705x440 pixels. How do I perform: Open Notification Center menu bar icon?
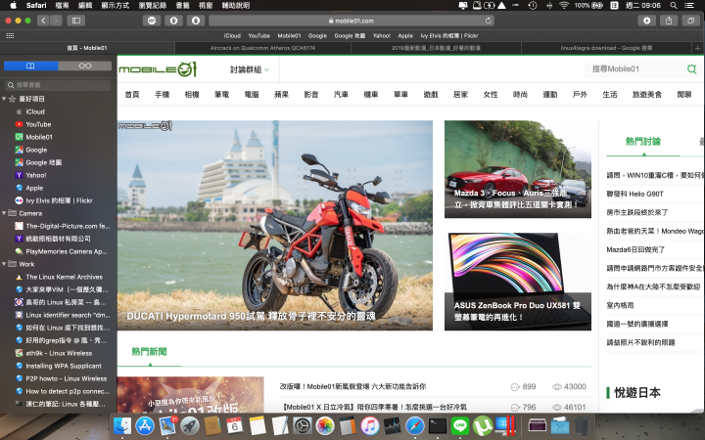point(688,6)
